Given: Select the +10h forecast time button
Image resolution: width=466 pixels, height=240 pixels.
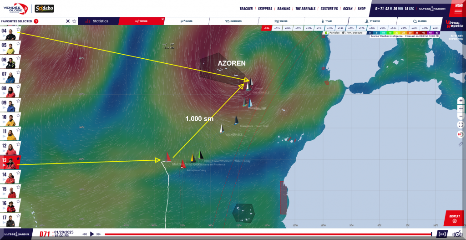Looking at the screenshot, I should tap(309, 28).
